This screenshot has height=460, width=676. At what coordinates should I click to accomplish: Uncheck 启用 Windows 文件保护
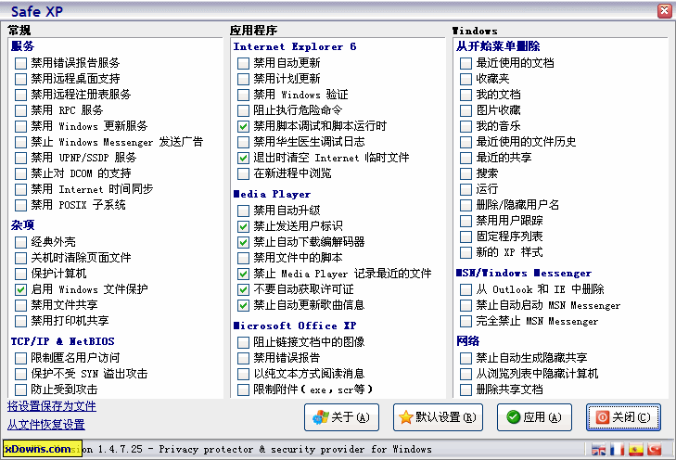click(x=20, y=289)
